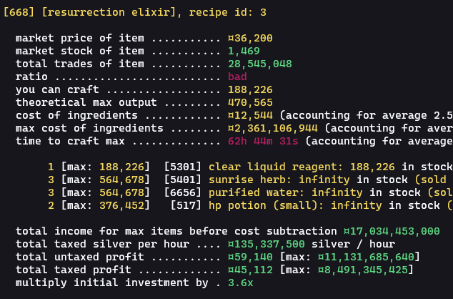Select the ingredient id [5301]

pyautogui.click(x=183, y=167)
